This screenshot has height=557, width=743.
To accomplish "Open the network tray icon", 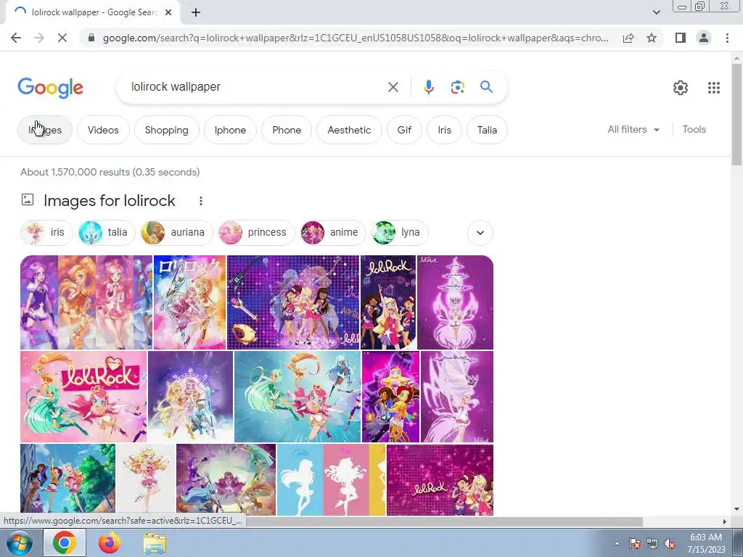I will (x=652, y=544).
